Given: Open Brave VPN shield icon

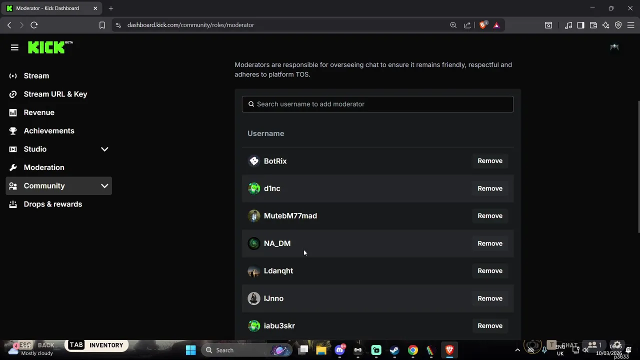Looking at the screenshot, I should [x=618, y=25].
